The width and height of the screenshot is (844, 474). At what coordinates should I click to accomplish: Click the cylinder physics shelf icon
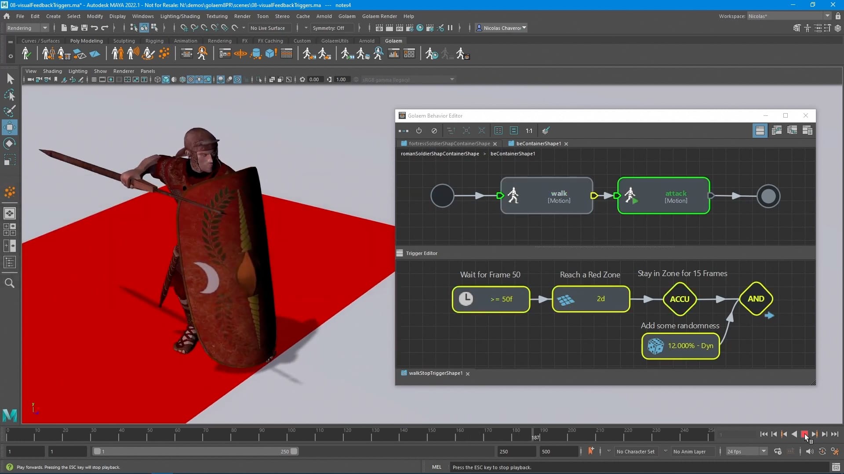coord(255,54)
